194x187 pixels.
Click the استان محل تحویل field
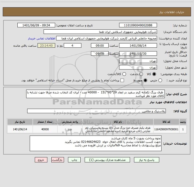pos(138,61)
